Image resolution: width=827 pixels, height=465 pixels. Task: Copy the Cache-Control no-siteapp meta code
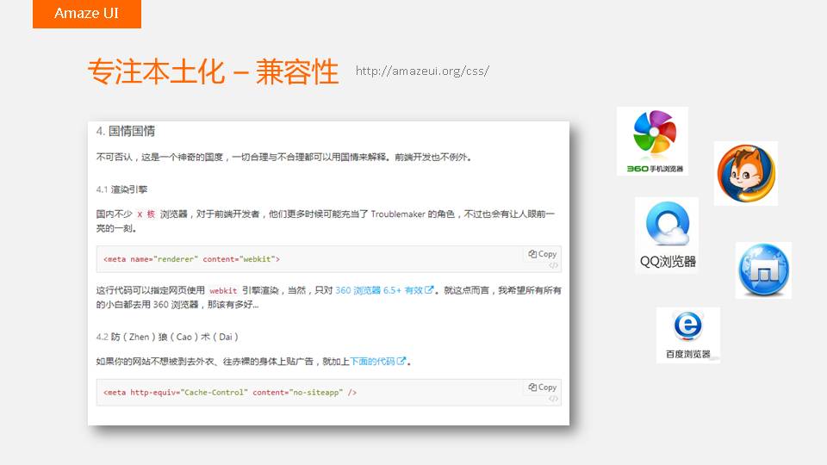(543, 387)
